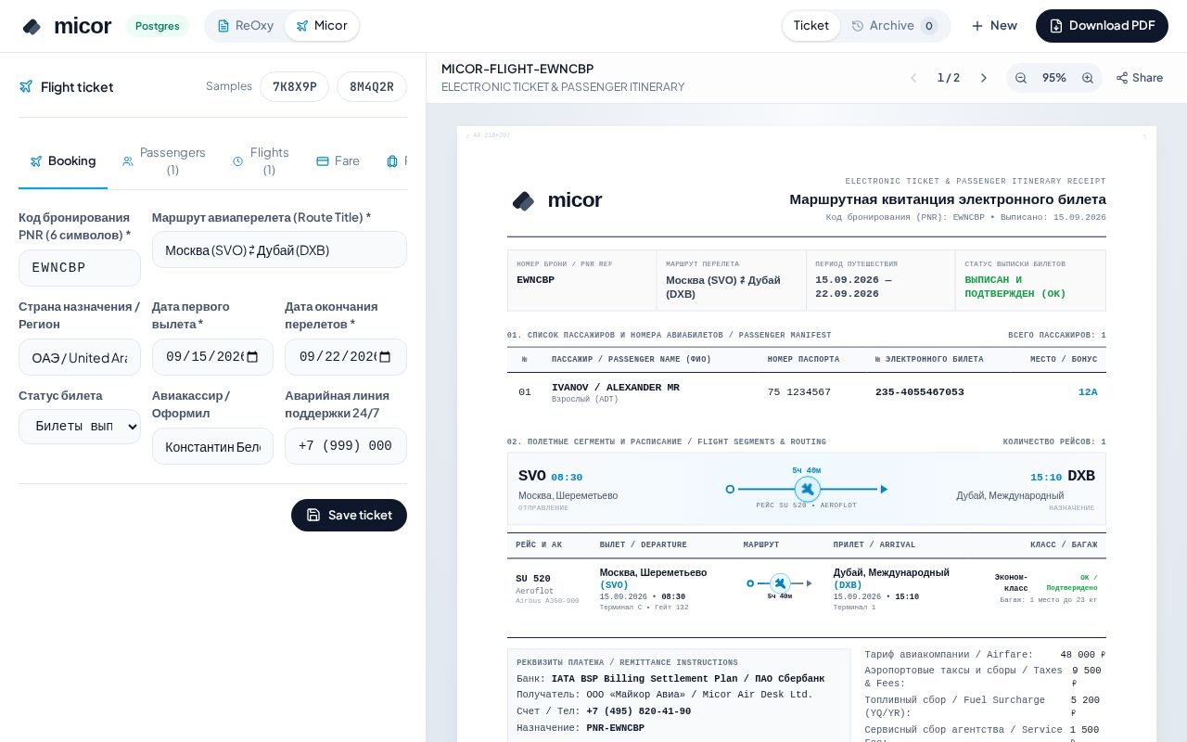Click the Share button
The image size is (1187, 742).
1139,78
